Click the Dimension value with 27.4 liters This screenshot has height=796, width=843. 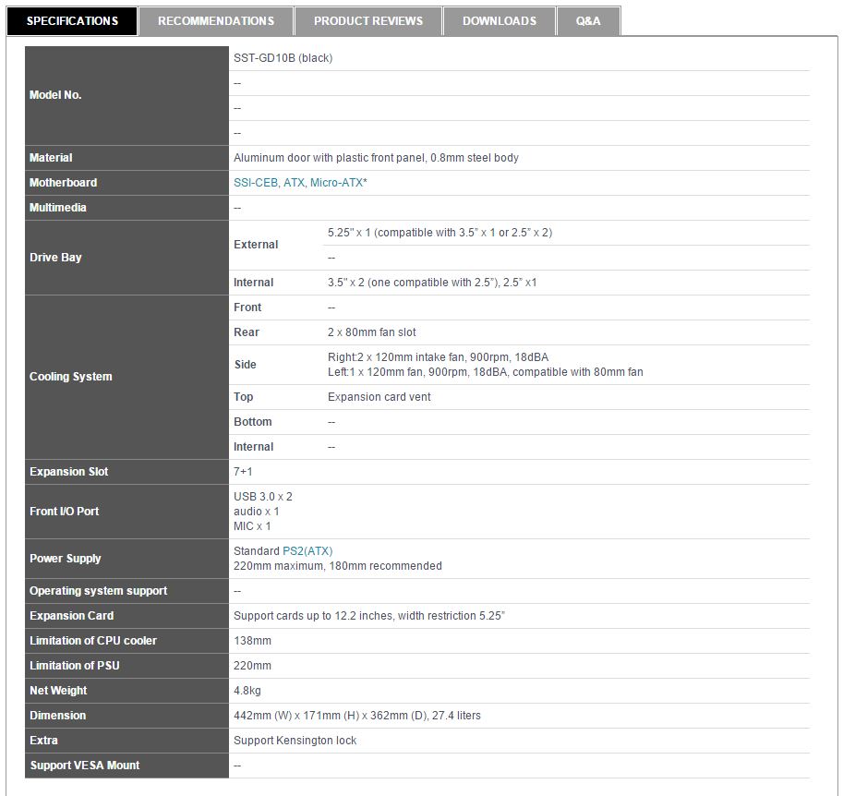(x=356, y=716)
